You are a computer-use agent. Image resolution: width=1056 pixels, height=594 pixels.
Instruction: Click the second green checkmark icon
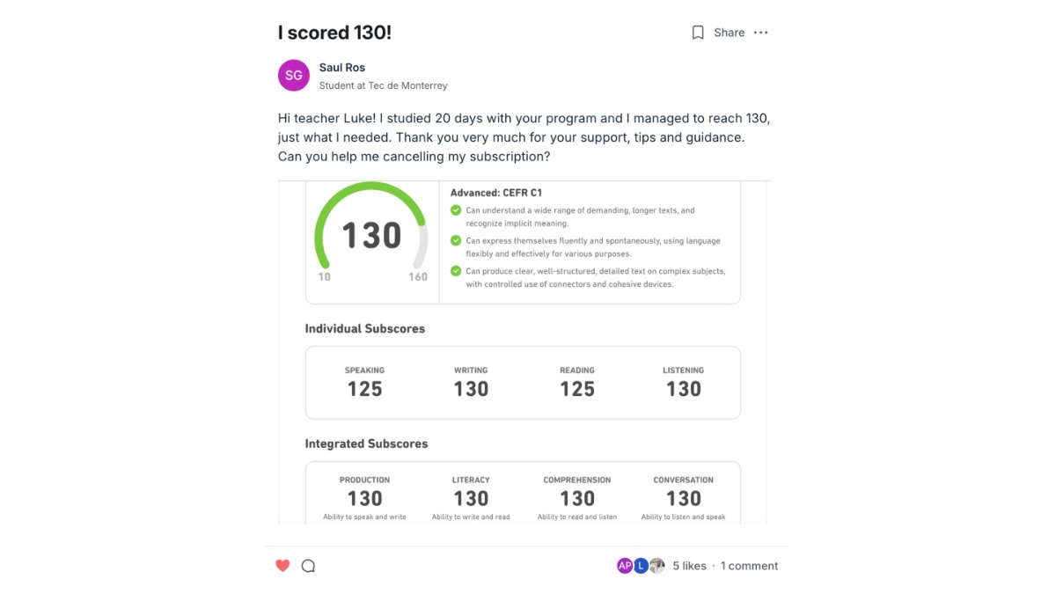[x=456, y=240]
